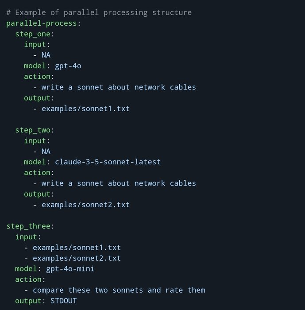Click the NA value under step_two input
Screen dimensions: 305x310
pyautogui.click(x=46, y=151)
